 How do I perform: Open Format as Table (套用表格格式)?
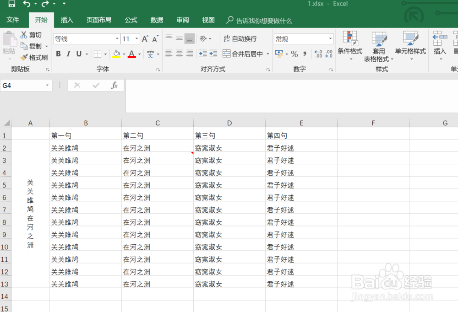click(379, 47)
